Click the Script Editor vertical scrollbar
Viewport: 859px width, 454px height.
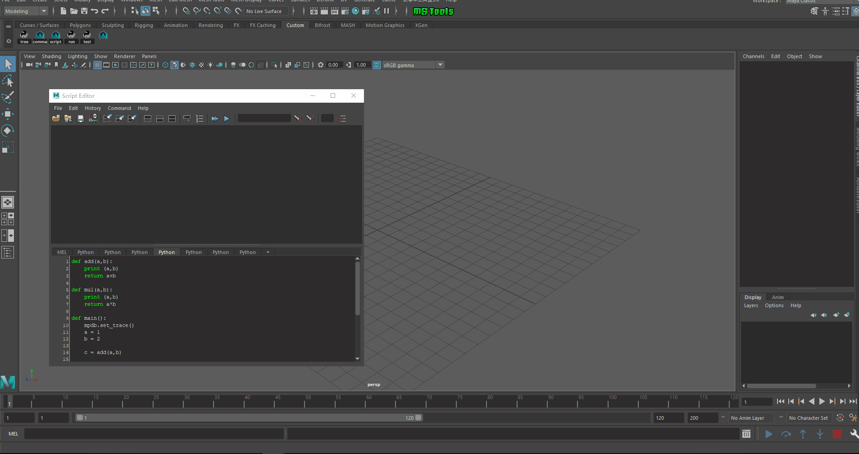358,288
